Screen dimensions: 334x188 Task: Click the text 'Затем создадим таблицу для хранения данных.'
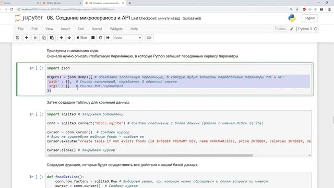pyautogui.click(x=88, y=102)
